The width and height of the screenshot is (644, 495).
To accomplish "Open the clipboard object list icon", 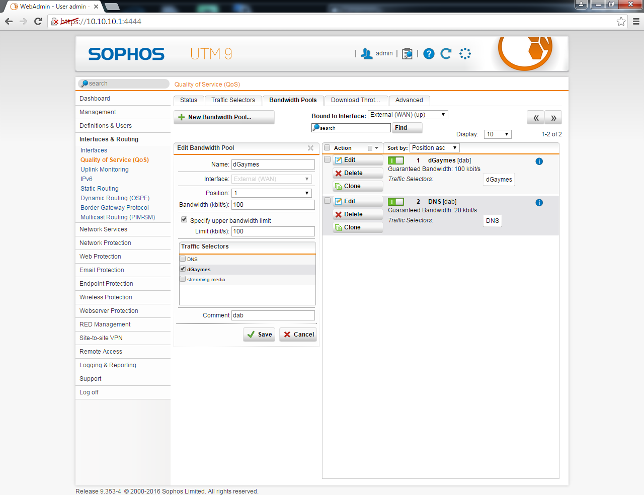I will [x=408, y=54].
